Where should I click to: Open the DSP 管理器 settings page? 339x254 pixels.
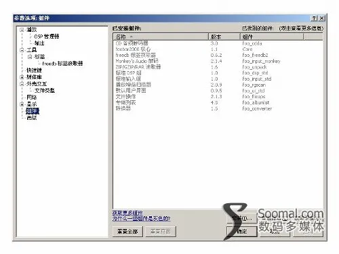click(x=47, y=37)
